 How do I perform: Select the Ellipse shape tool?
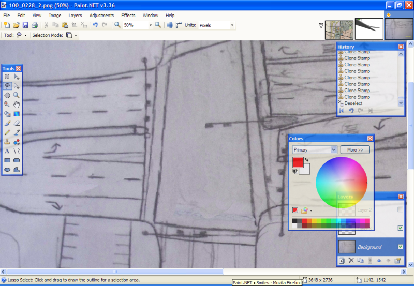pyautogui.click(x=7, y=170)
